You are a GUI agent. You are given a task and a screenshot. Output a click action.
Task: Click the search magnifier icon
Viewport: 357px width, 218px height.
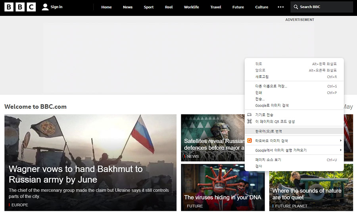(296, 7)
